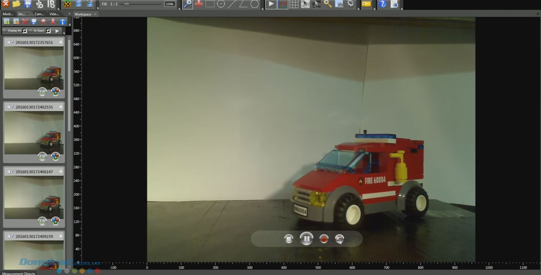Click the snapshot camera button on video overlay
Image resolution: width=541 pixels, height=275 pixels.
pos(339,239)
